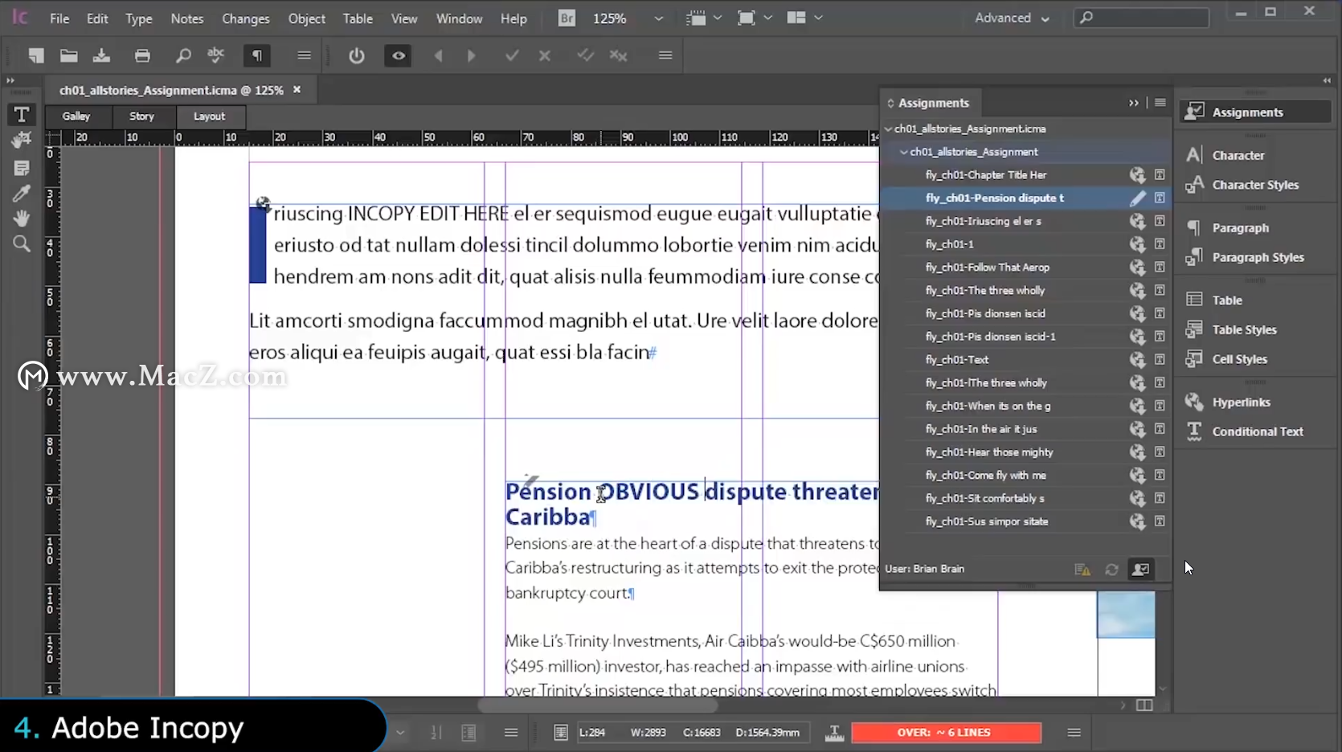Open the Bridge (Br) icon
The width and height of the screenshot is (1342, 752).
click(x=567, y=18)
